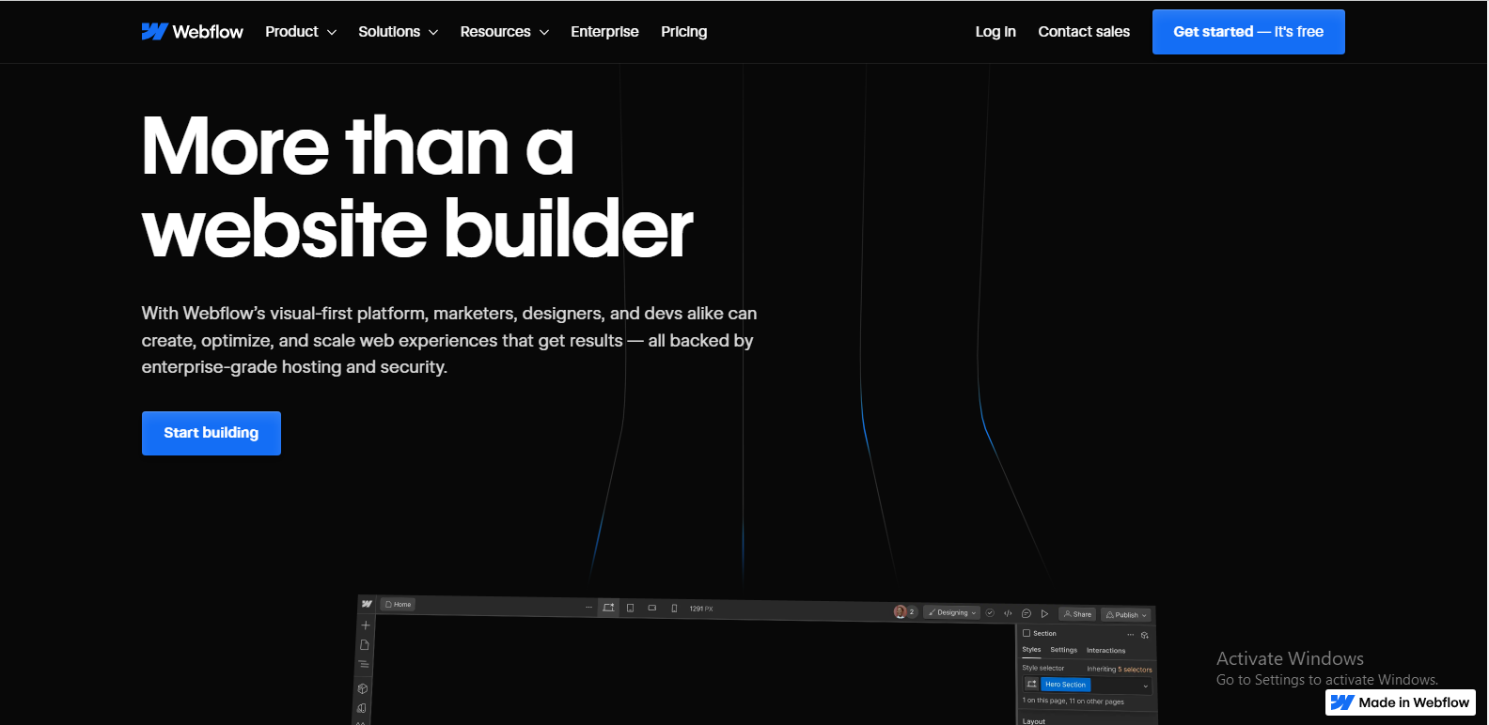Open the Navigator panel icon

pos(364,665)
